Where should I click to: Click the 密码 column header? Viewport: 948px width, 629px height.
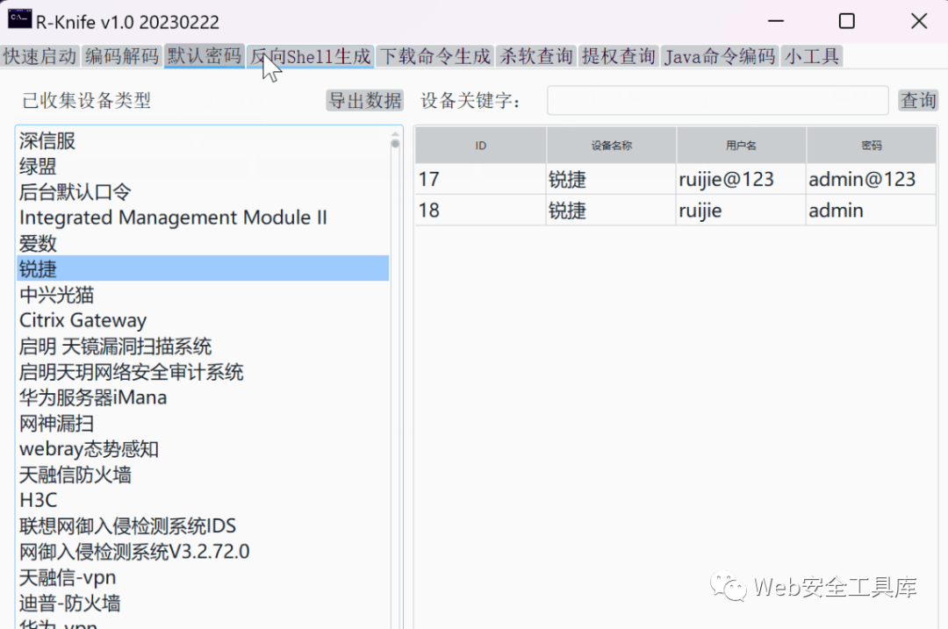coord(872,146)
